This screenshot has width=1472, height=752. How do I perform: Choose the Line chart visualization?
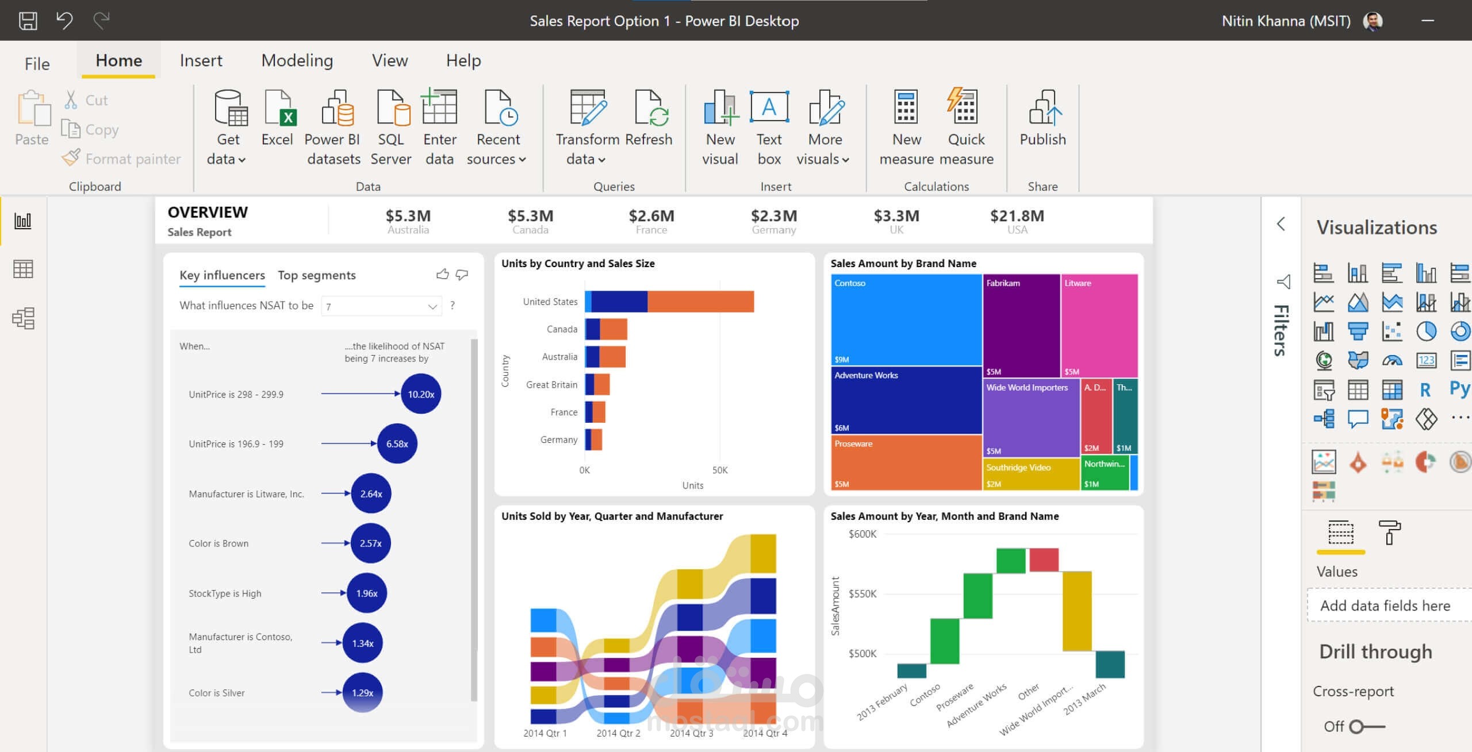coord(1324,302)
